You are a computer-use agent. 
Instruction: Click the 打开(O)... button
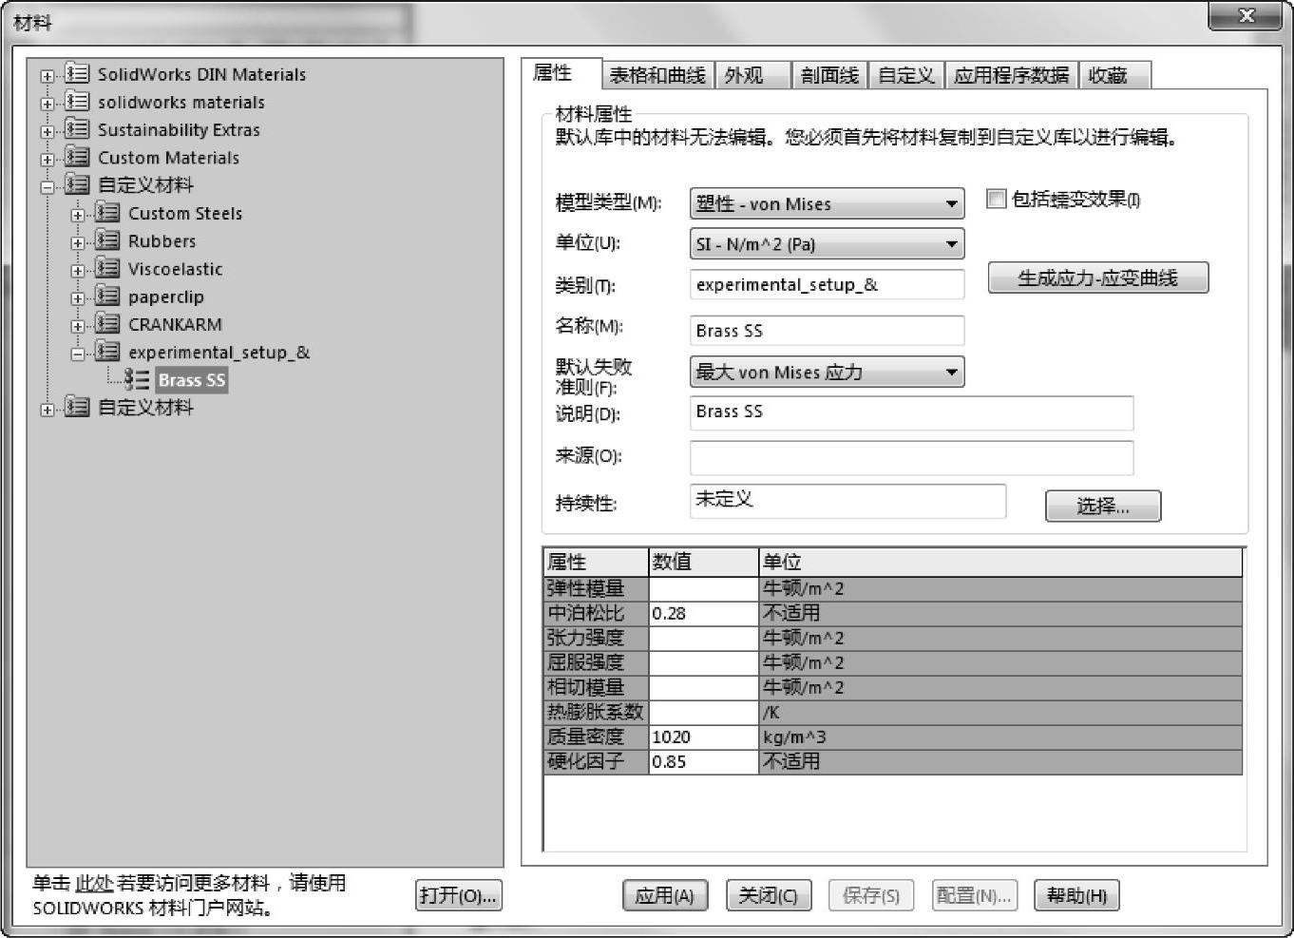459,895
